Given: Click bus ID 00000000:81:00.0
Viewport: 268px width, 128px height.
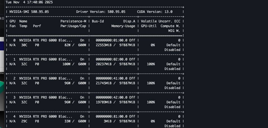Looking at the screenshot, I should tap(112, 117).
